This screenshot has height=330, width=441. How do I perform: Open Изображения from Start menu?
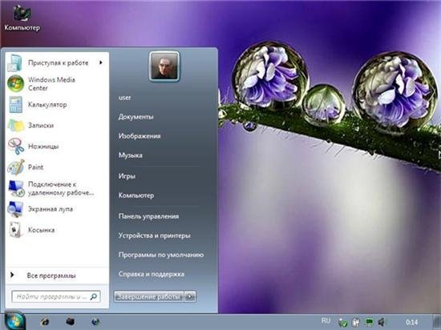(x=140, y=136)
